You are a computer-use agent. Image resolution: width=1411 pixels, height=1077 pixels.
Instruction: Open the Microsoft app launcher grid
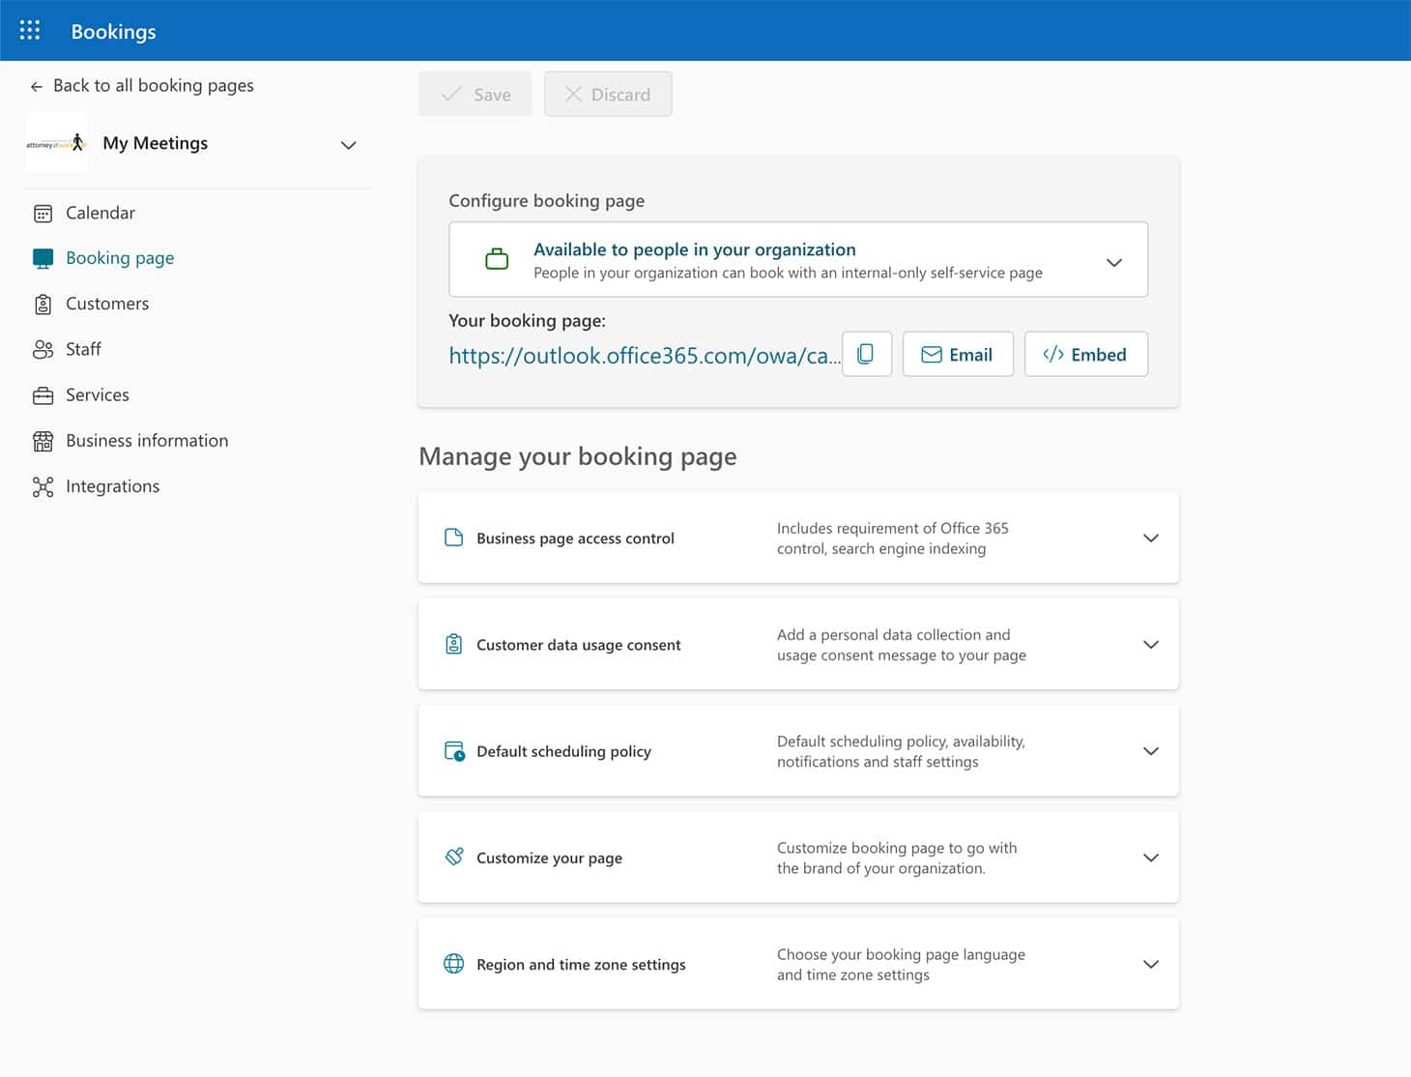(x=29, y=30)
